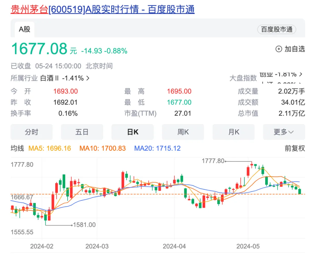Image resolution: width=312 pixels, height=254 pixels.
Task: Click the 前复权 adjustment selector
Action: point(295,148)
